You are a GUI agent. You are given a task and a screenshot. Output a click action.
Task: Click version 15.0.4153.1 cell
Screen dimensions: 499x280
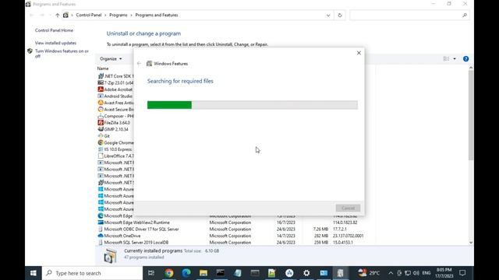pos(343,242)
